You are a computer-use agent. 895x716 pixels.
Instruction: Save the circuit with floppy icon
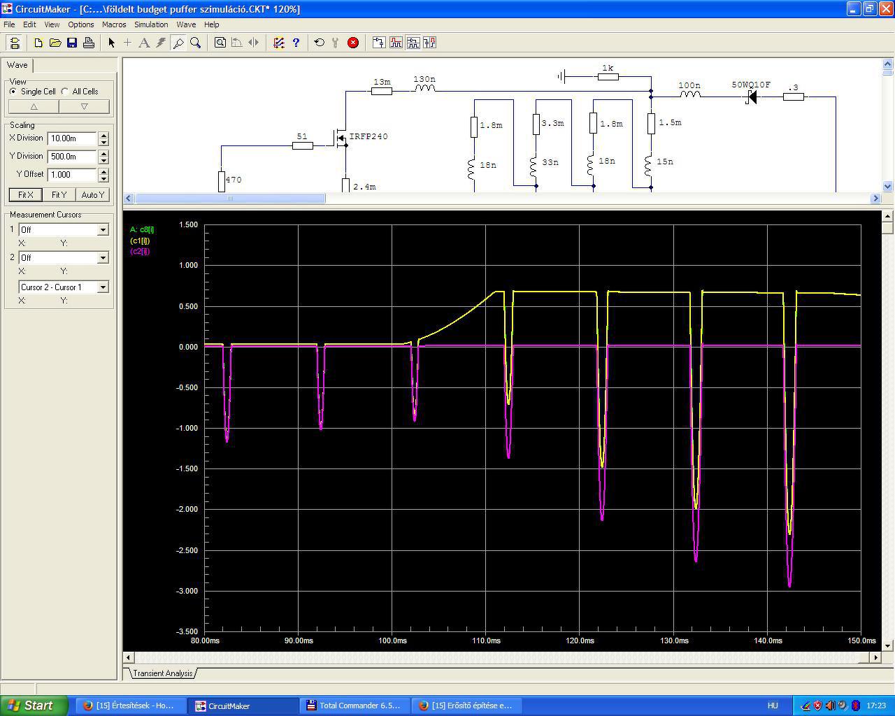(x=72, y=43)
